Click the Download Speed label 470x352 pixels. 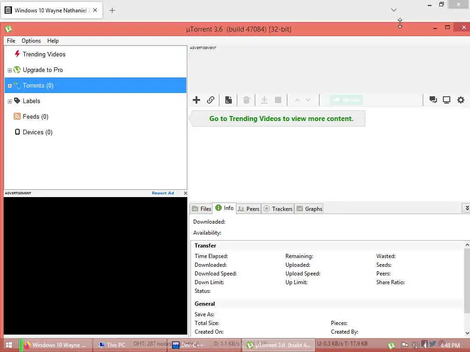click(216, 274)
